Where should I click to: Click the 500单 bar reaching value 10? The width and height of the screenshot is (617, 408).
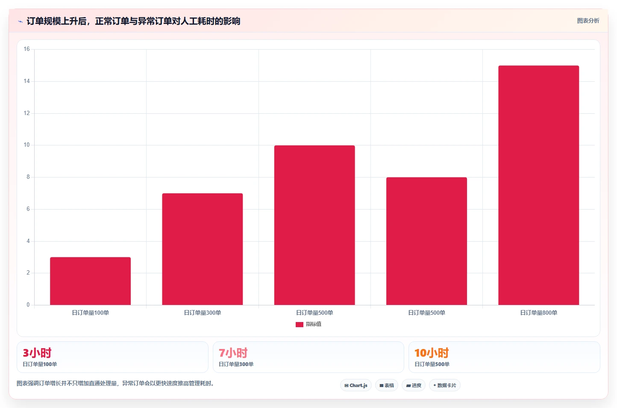314,225
